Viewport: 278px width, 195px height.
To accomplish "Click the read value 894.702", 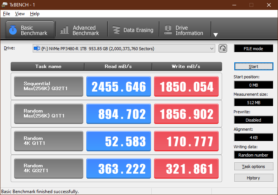I will [x=119, y=114].
